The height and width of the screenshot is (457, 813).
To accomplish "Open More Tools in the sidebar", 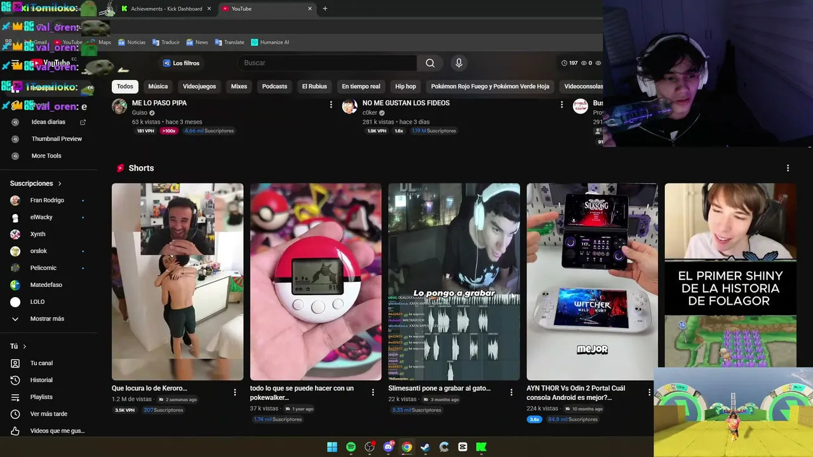I will (x=46, y=156).
